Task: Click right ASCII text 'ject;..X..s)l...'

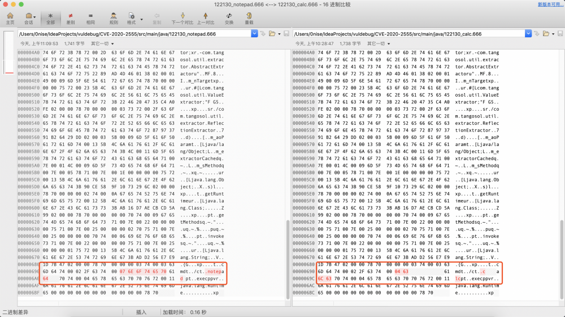Action: [x=477, y=187]
